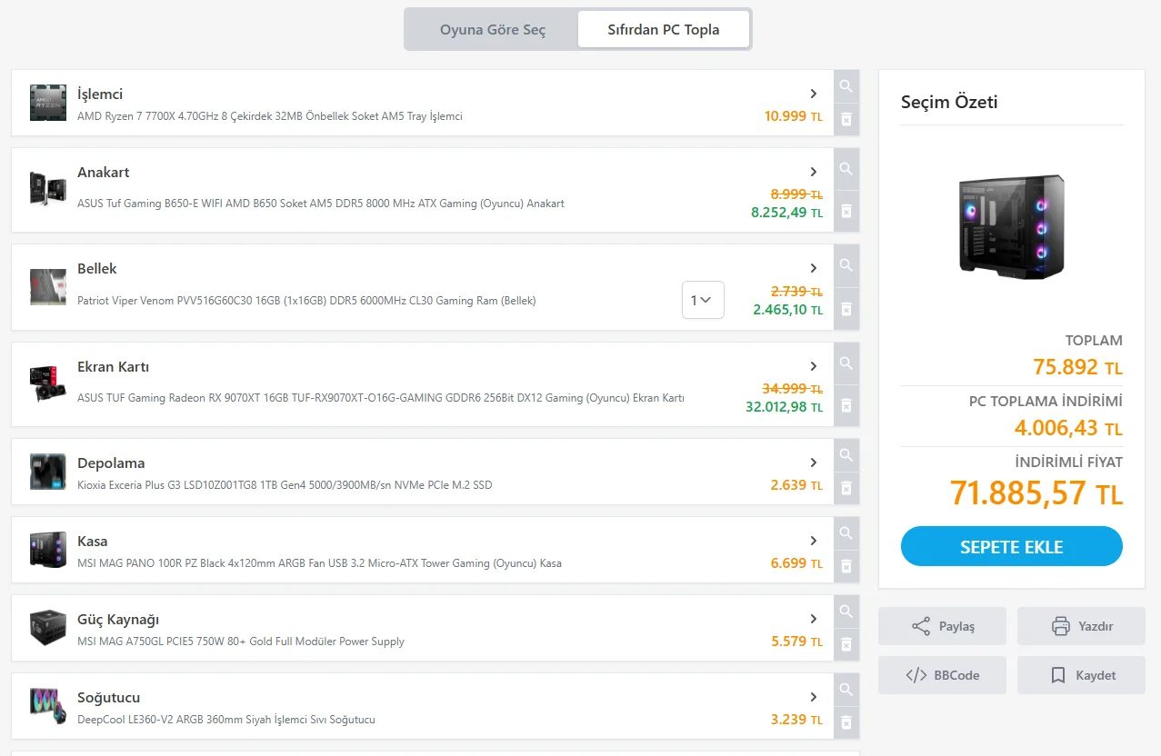
Task: Click the MSI MAG PANO 100R product name
Action: tap(319, 563)
